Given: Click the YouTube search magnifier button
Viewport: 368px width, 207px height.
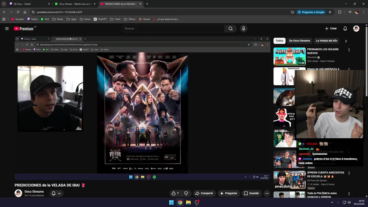Looking at the screenshot, I should click(231, 28).
